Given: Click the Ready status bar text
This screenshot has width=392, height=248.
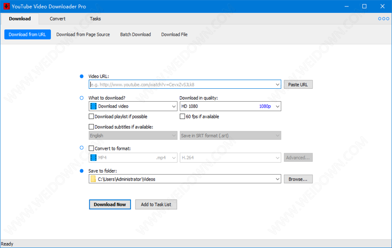Looking at the screenshot, I should point(7,244).
